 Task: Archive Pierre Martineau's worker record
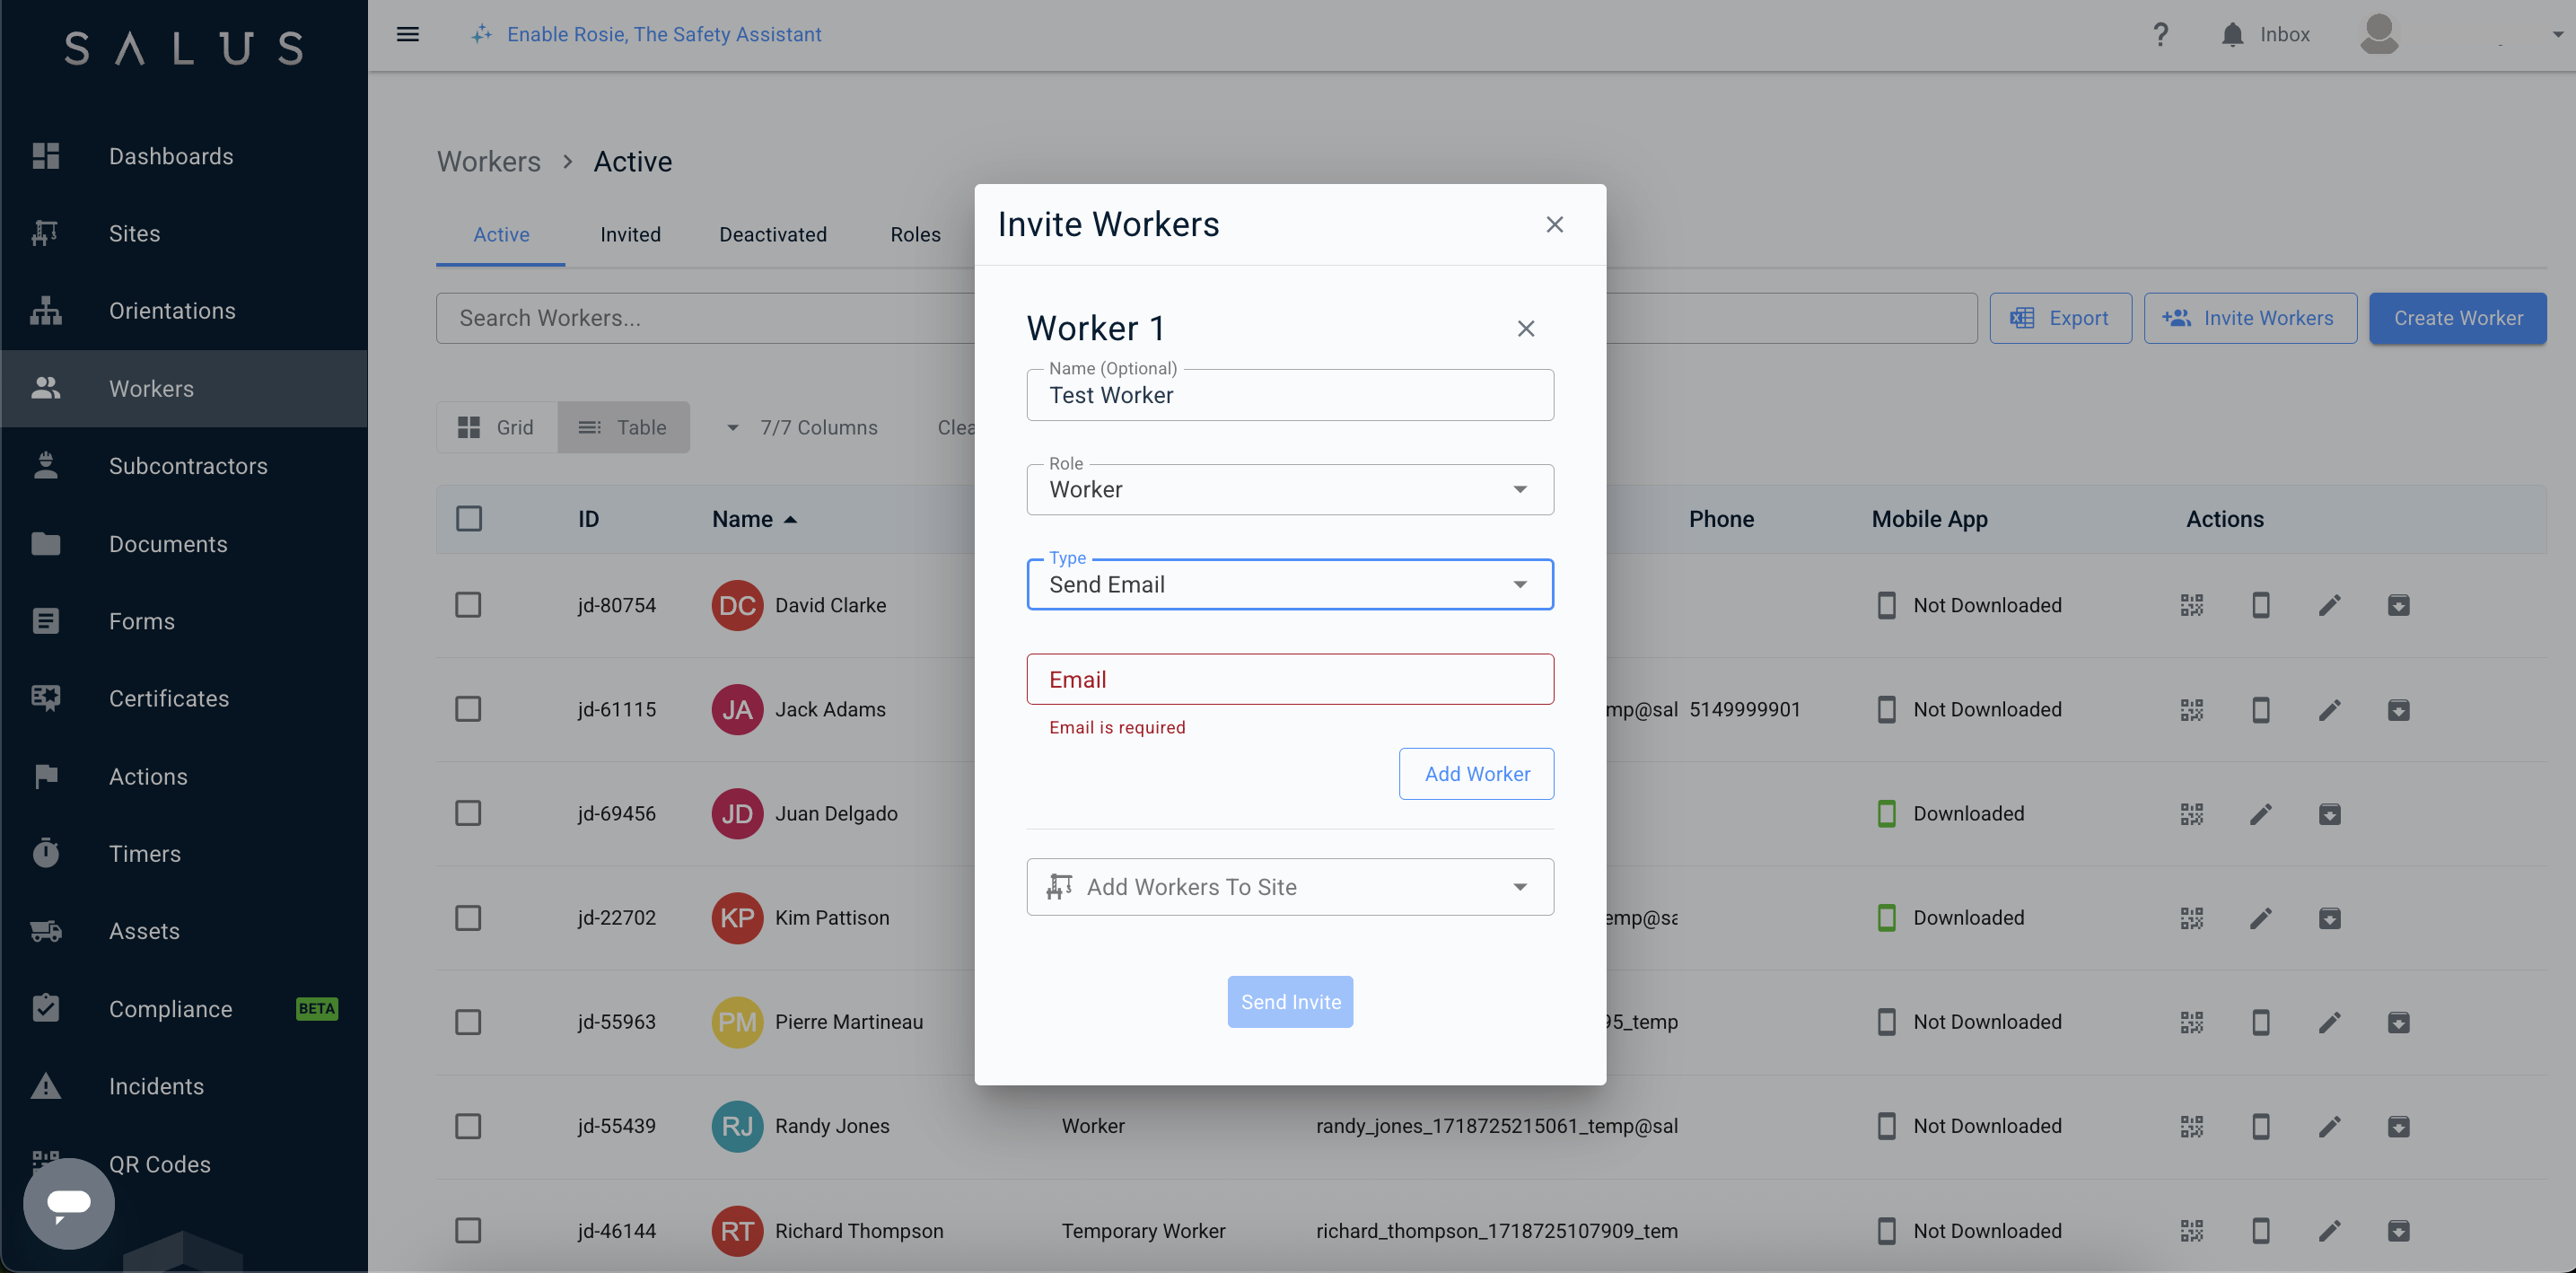[x=2398, y=1022]
